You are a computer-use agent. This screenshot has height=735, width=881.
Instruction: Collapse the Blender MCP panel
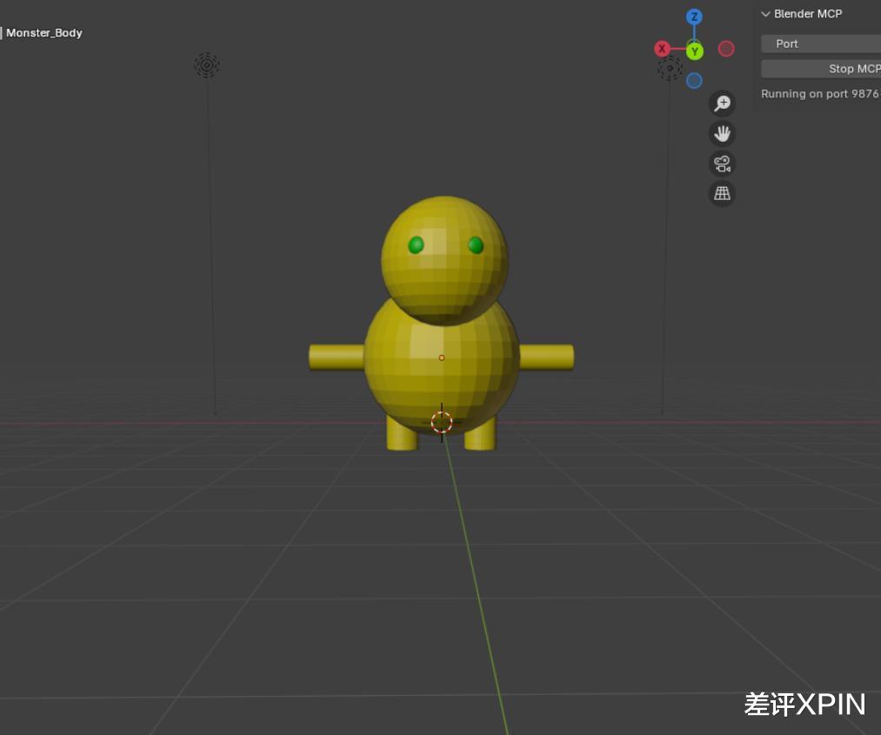[766, 14]
